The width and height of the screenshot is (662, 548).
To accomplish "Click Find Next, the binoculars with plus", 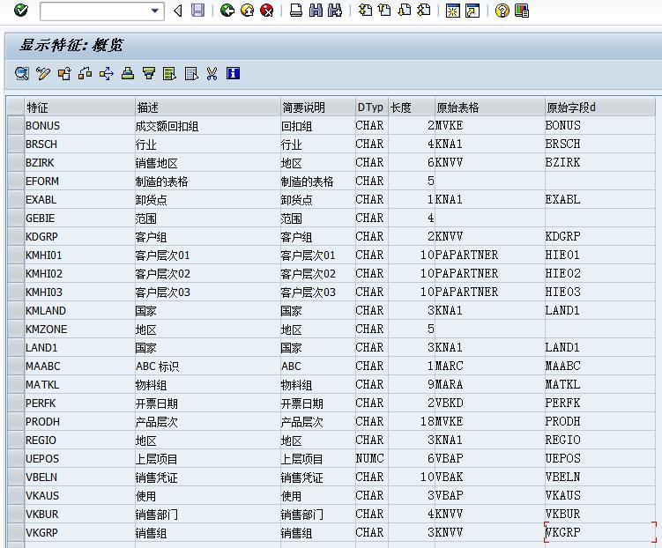I will pyautogui.click(x=335, y=10).
